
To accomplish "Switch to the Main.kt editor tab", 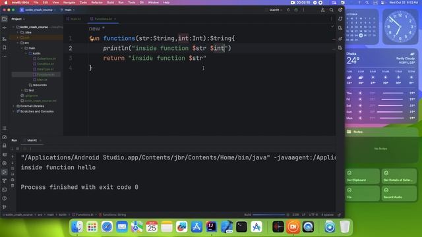I will coord(73,19).
